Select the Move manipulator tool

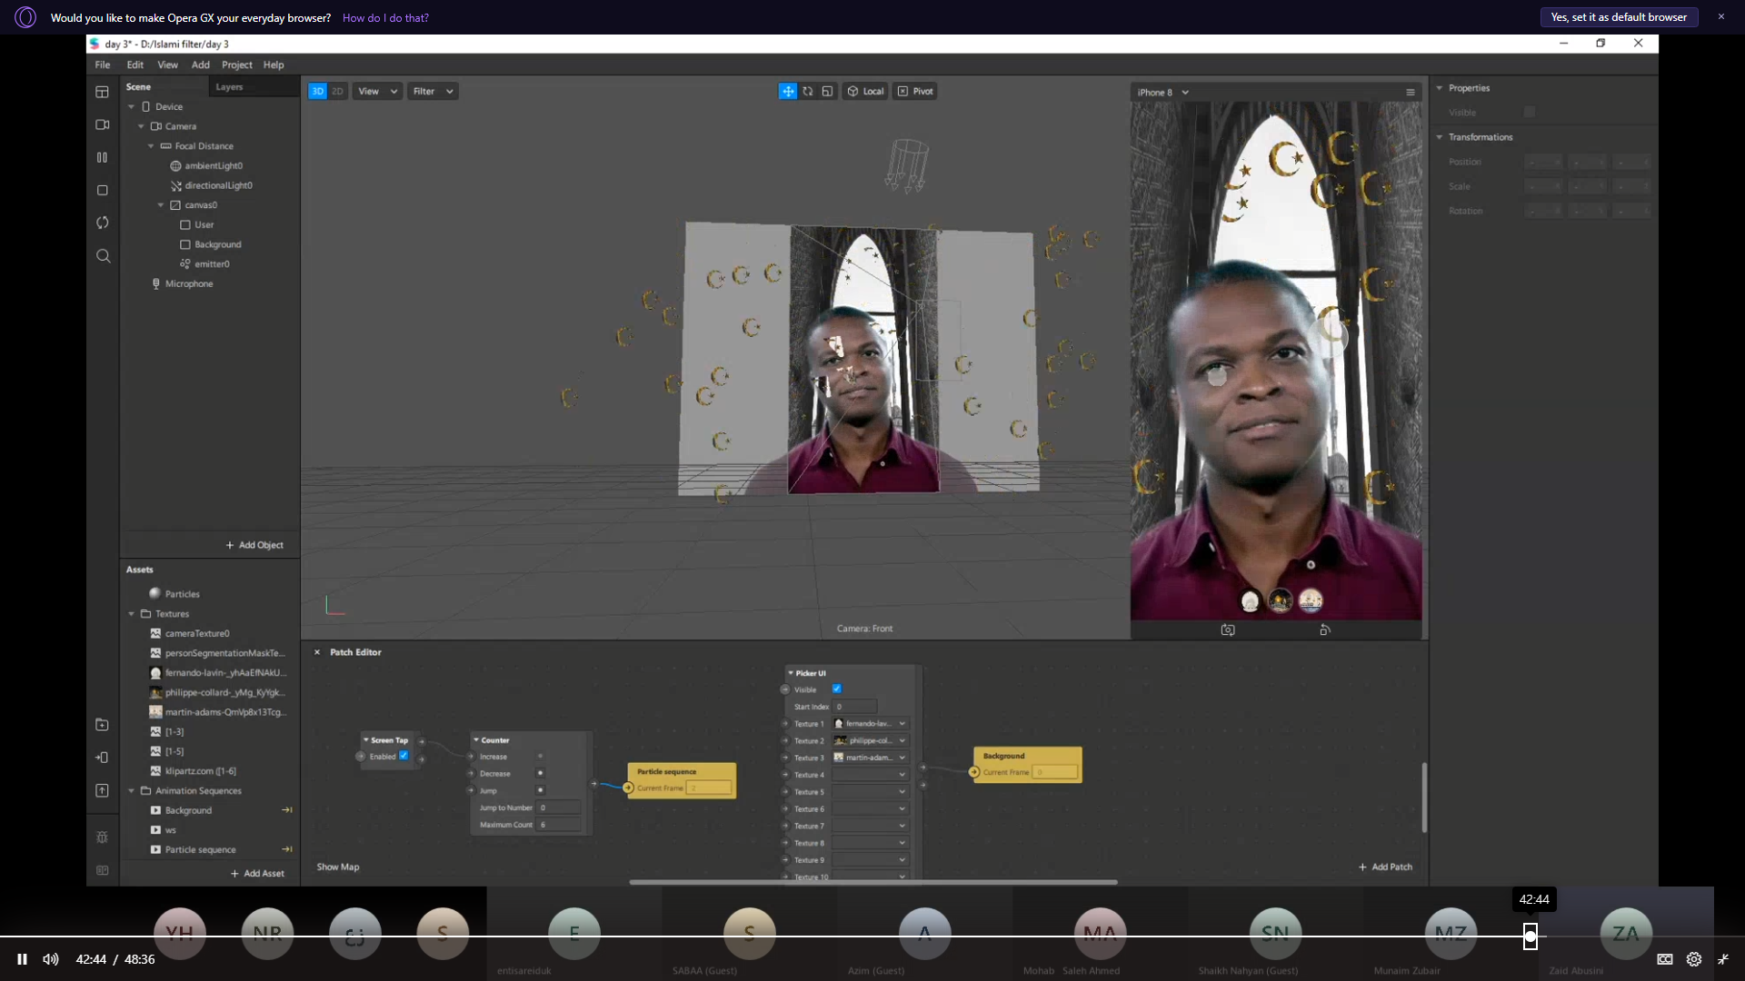788,91
